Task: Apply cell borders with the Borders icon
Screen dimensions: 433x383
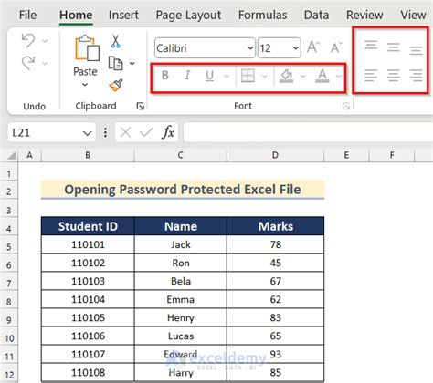Action: click(x=248, y=76)
